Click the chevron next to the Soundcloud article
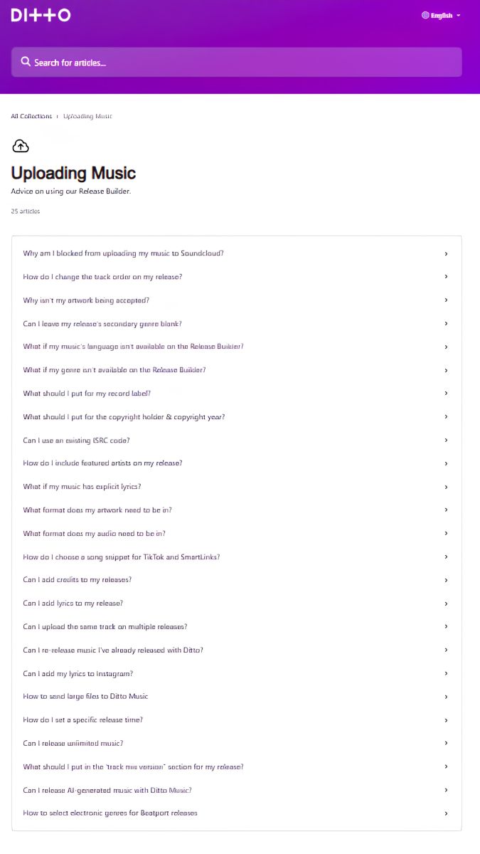The width and height of the screenshot is (480, 854). [447, 253]
